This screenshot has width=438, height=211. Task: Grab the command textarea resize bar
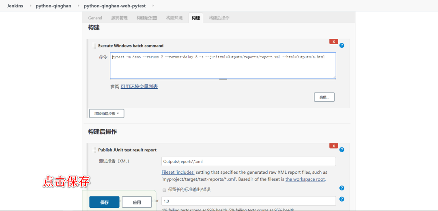tap(223, 79)
